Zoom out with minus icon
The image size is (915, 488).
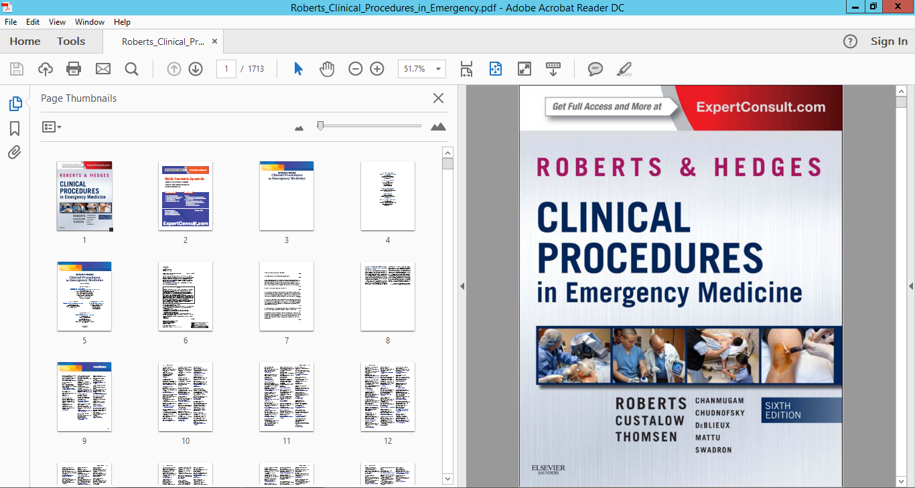[x=356, y=69]
